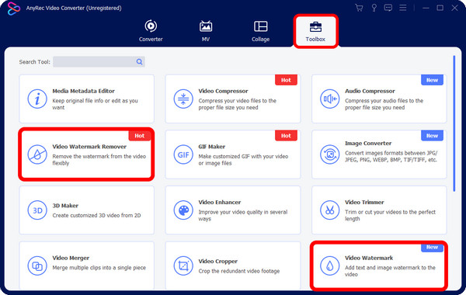466x295 pixels.
Task: Click 'Crop the redundant video footage' description
Action: [239, 271]
